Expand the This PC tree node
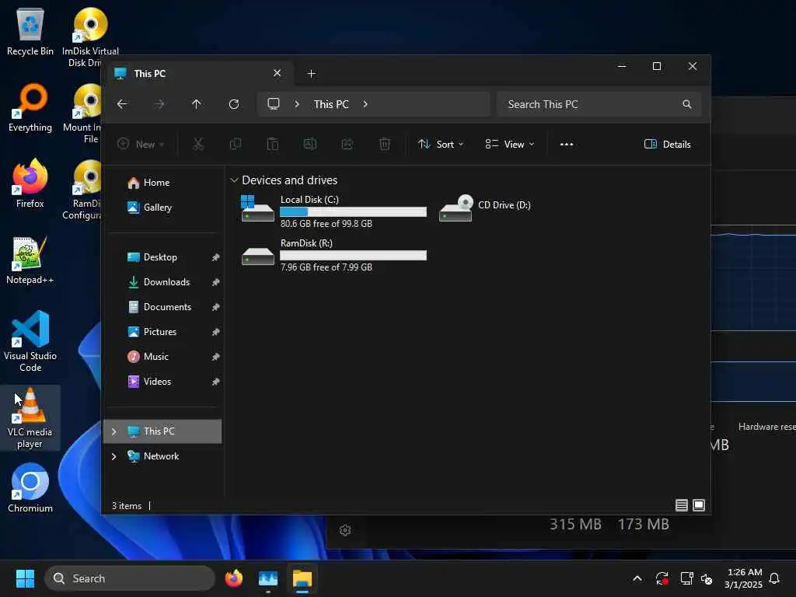Image resolution: width=796 pixels, height=597 pixels. click(113, 431)
